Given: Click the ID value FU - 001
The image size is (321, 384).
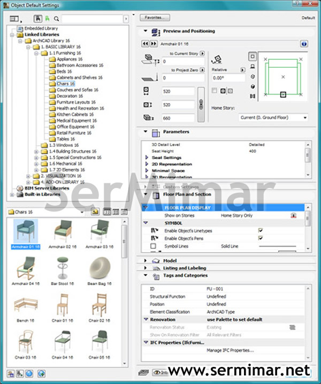Looking at the screenshot, I should pos(215,289).
